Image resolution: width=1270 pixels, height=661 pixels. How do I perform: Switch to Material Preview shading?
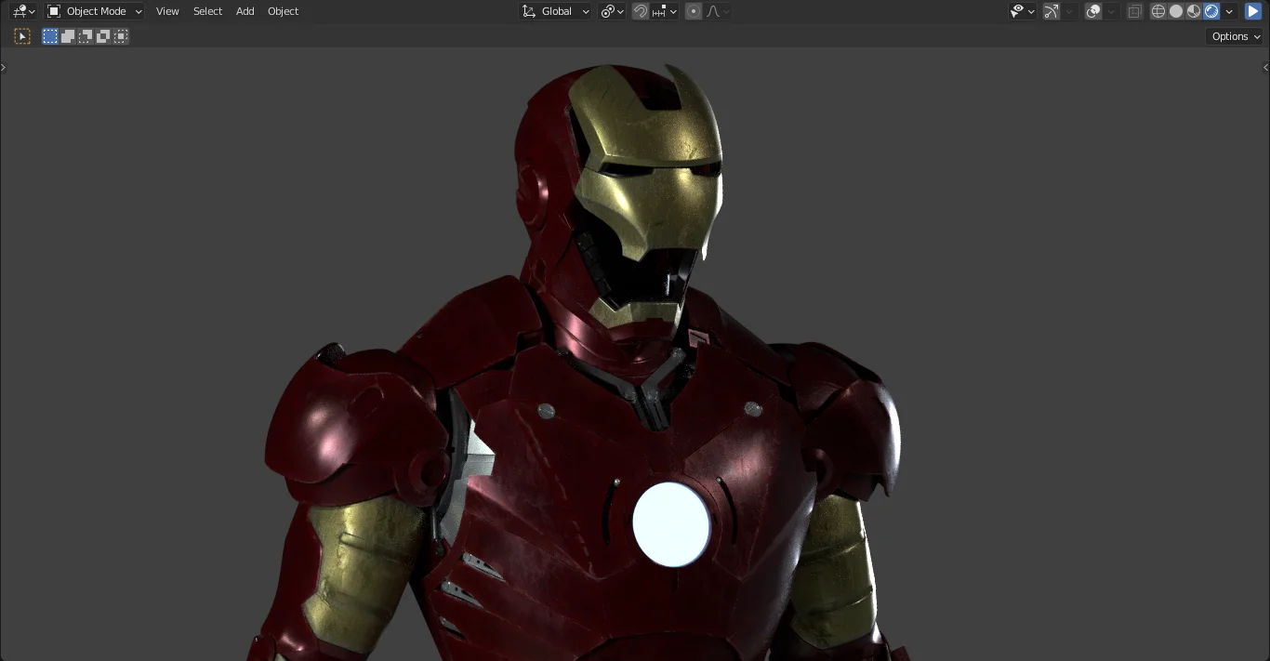1194,10
